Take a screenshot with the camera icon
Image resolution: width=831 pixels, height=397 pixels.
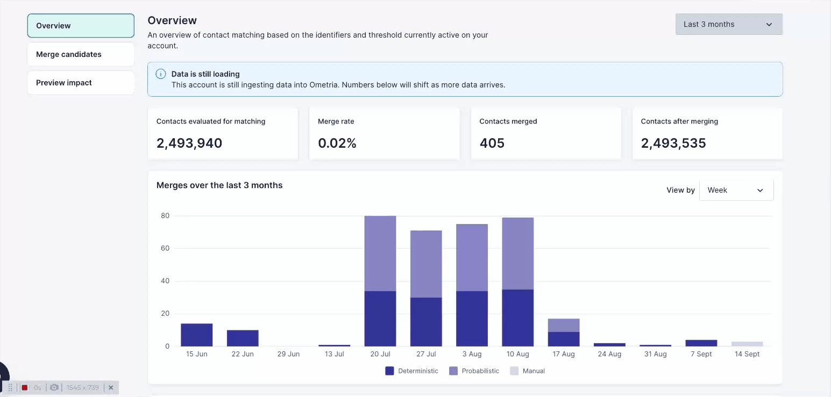(x=54, y=387)
